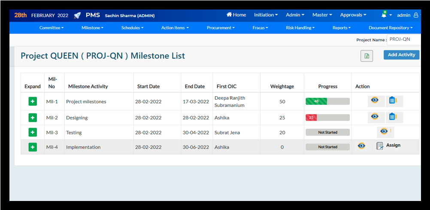
Task: View Mil-1 details using eye icon
Action: 375,101
